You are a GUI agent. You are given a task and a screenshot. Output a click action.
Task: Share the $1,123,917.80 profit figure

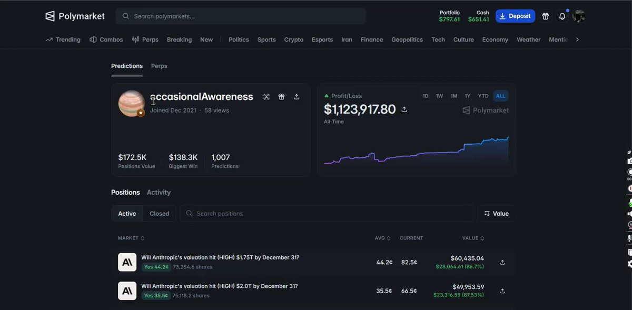tap(404, 109)
